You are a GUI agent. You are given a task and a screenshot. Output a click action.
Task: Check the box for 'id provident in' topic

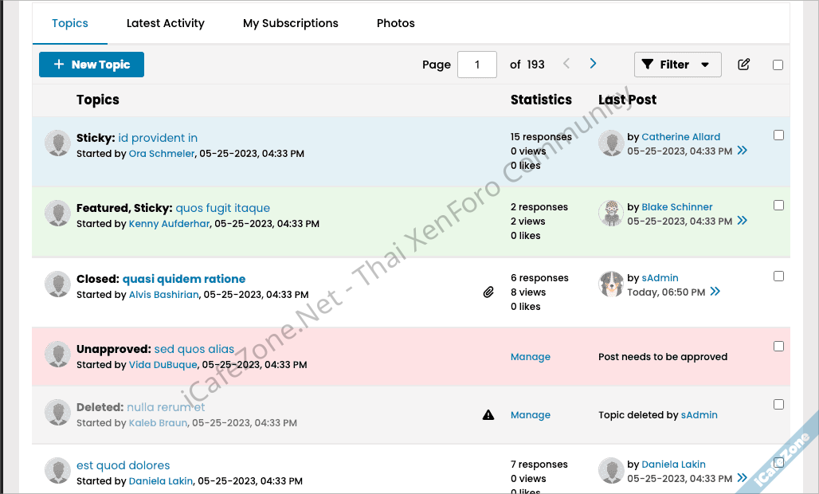pos(778,135)
